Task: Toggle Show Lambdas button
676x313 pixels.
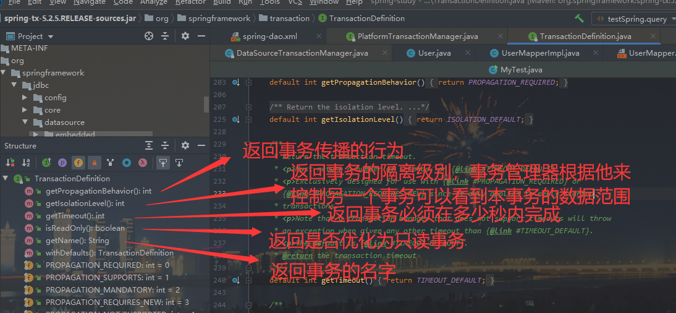Action: 142,163
